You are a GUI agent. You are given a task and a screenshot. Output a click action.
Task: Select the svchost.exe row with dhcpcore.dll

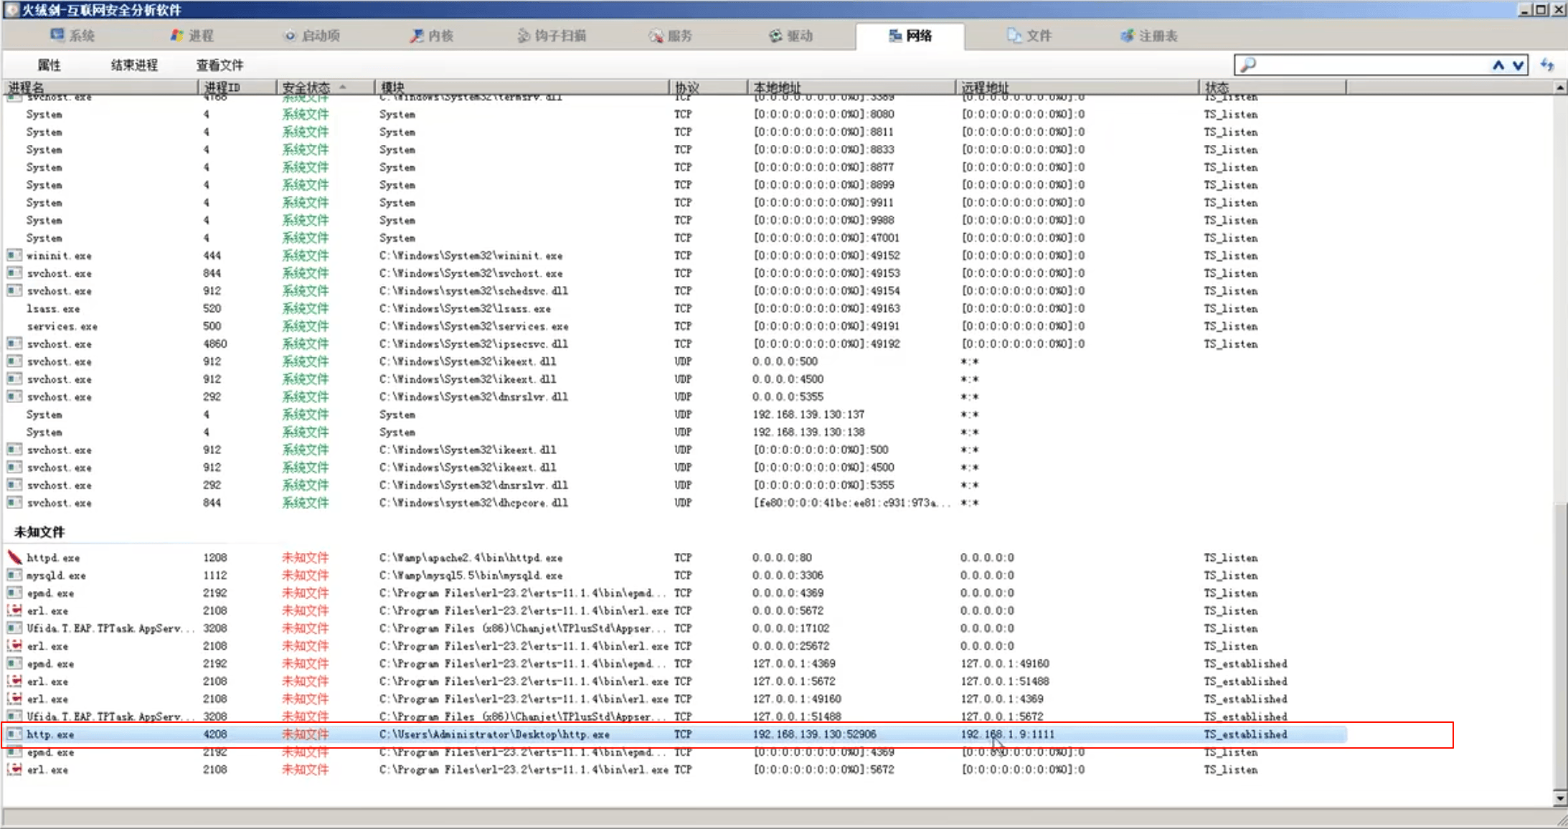coord(674,503)
